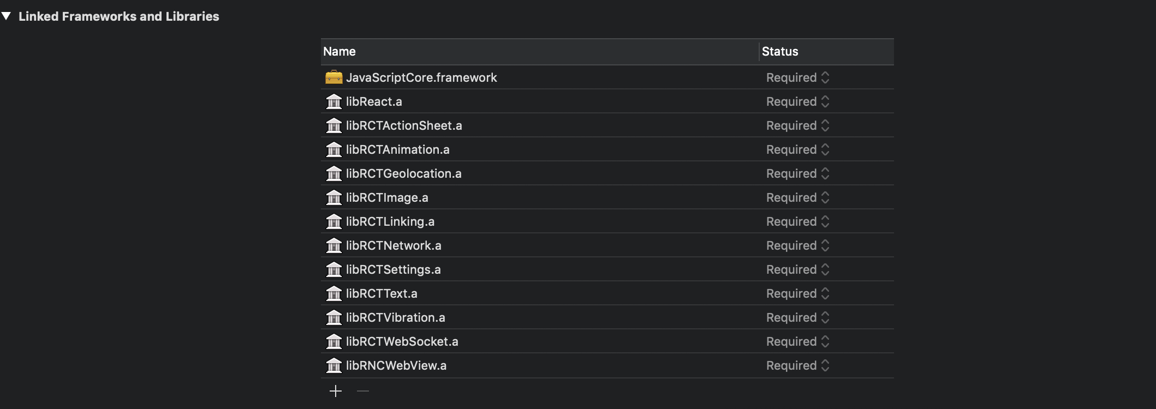
Task: Click the libRCTVibration.a library icon
Action: [333, 317]
